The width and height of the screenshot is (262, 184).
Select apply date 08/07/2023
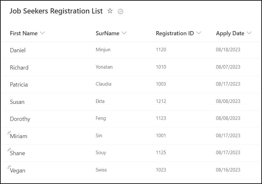coord(228,67)
